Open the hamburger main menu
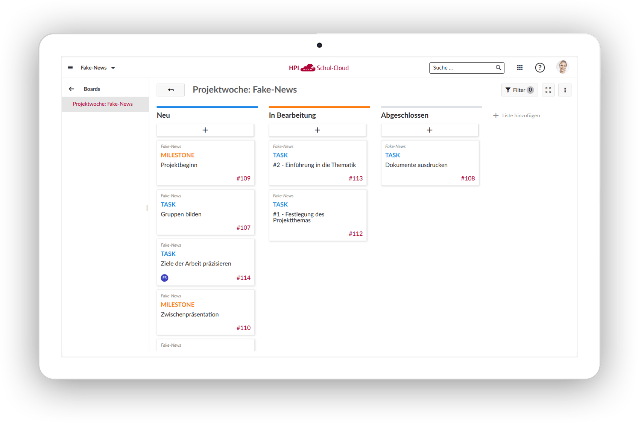The width and height of the screenshot is (638, 423). (70, 68)
